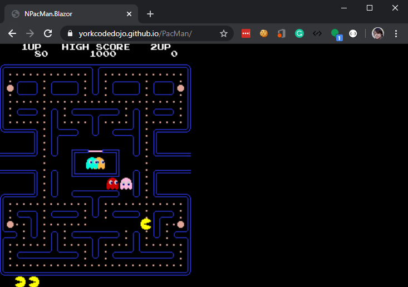Minimize the browser window
This screenshot has width=408, height=287.
(344, 8)
